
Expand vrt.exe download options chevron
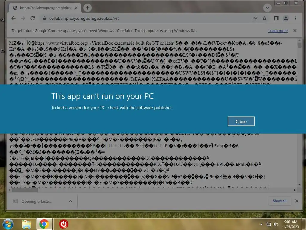pyautogui.click(x=71, y=201)
